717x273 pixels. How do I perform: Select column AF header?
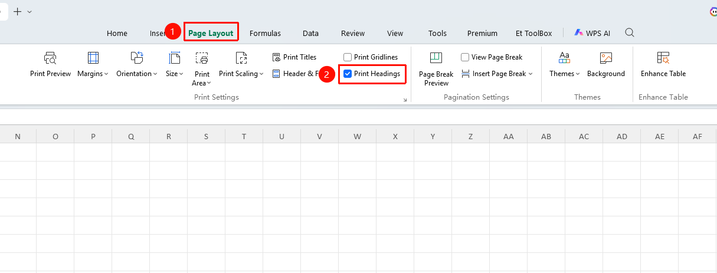[x=698, y=136]
